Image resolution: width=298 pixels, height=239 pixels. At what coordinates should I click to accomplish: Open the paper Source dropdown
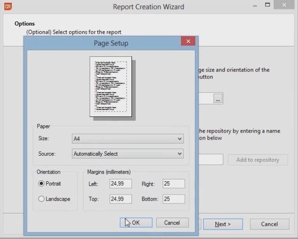127,154
